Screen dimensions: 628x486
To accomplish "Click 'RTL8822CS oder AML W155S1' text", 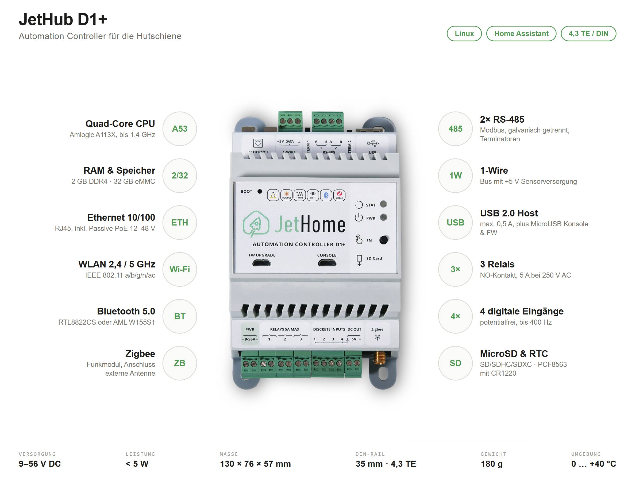I will [x=107, y=322].
